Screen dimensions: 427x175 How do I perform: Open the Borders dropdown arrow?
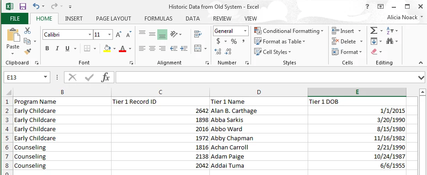(95, 49)
